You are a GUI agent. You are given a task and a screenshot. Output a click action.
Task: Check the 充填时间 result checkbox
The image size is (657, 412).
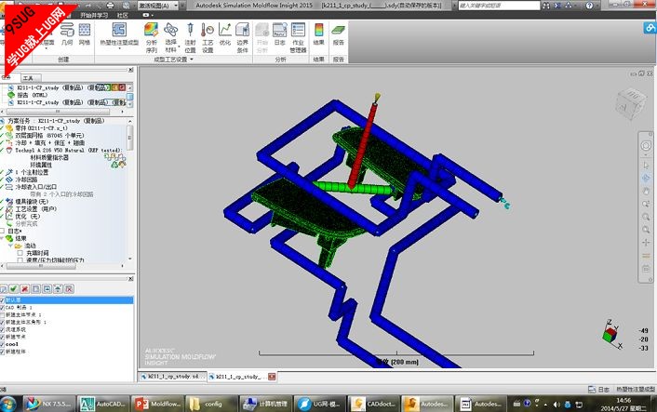point(20,253)
